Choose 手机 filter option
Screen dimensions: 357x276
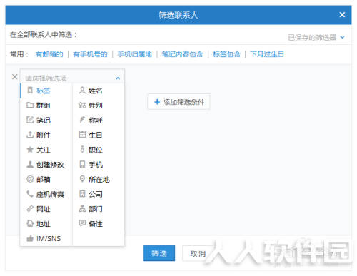coord(99,164)
